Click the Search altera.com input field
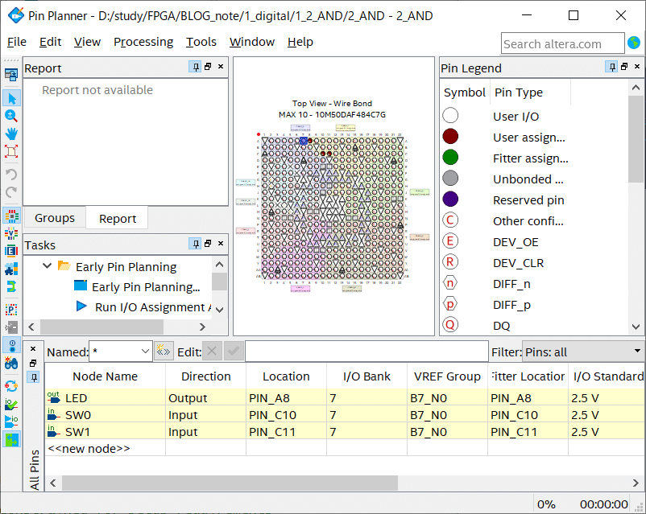This screenshot has width=646, height=514. [562, 43]
